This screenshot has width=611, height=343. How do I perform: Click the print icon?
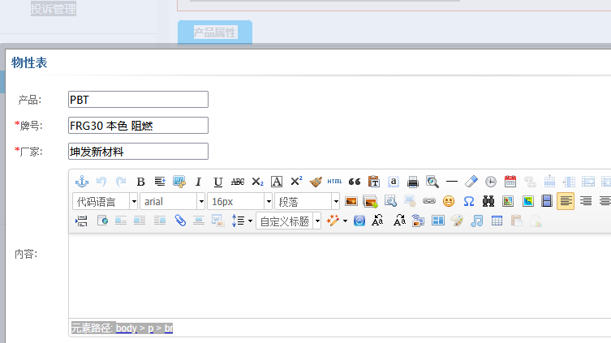[x=413, y=182]
